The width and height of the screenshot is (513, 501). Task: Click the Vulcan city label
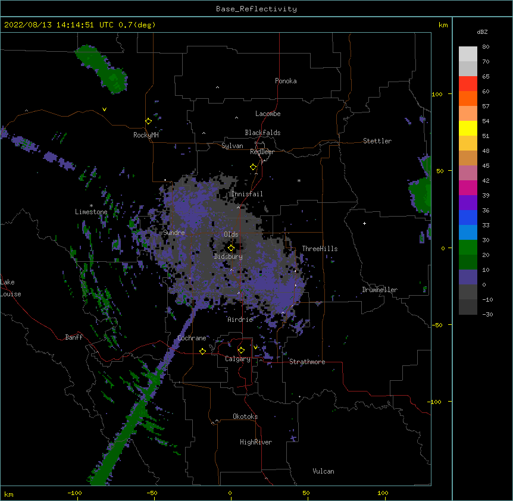click(323, 471)
